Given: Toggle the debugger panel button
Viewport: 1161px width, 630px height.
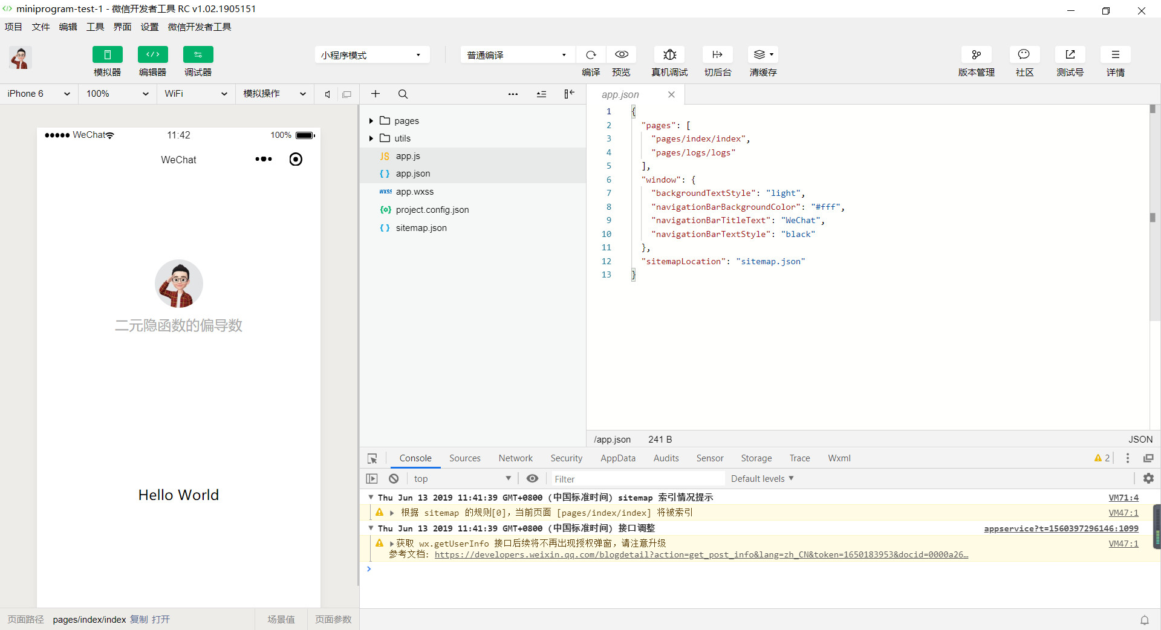Looking at the screenshot, I should coord(198,54).
